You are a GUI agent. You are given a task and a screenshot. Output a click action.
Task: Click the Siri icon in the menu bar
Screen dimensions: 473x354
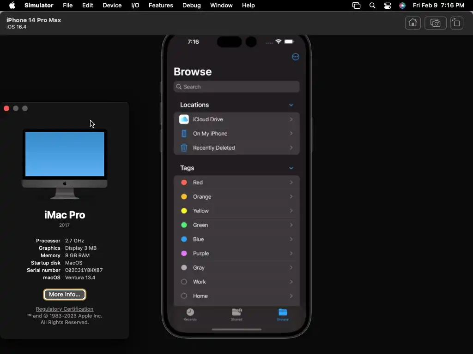coord(402,6)
